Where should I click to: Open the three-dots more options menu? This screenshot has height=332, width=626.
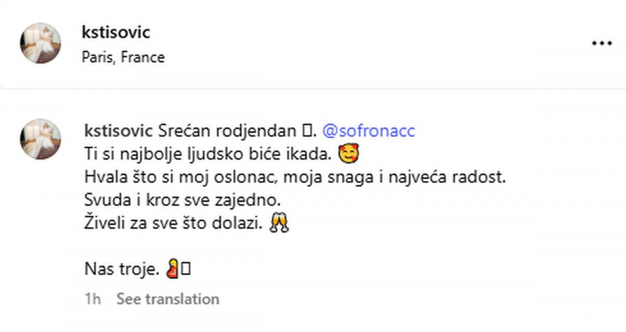click(x=601, y=43)
